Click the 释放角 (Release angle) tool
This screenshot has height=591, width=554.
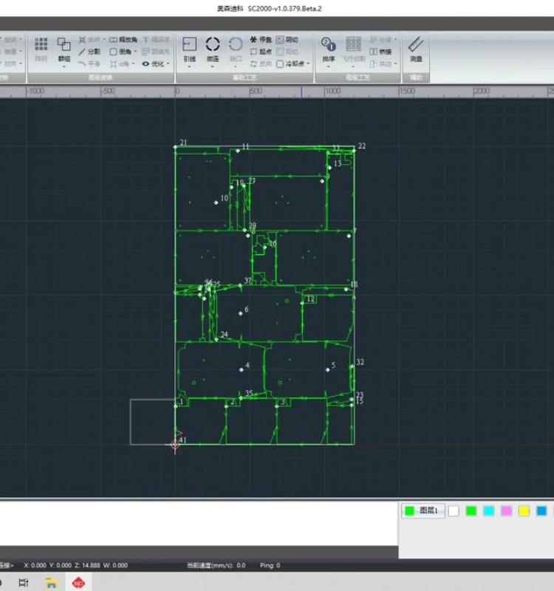click(x=123, y=40)
